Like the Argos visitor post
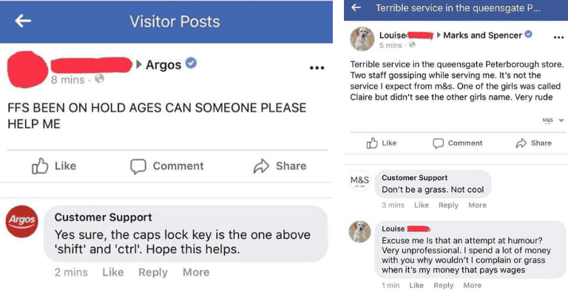Image resolution: width=568 pixels, height=297 pixels. [54, 166]
